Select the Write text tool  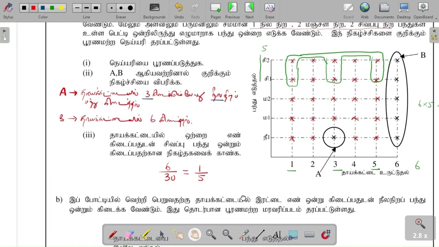[277, 235]
